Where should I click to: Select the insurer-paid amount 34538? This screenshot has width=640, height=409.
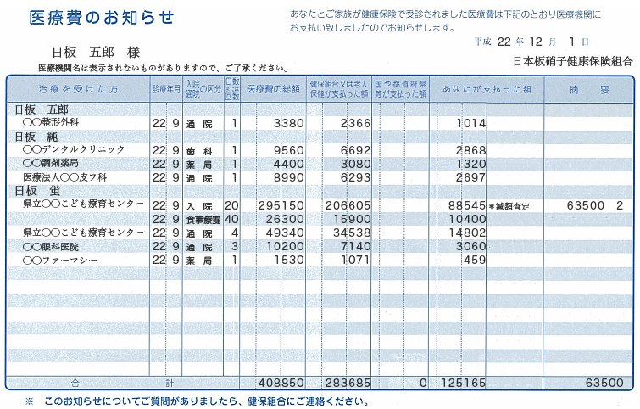tap(352, 233)
